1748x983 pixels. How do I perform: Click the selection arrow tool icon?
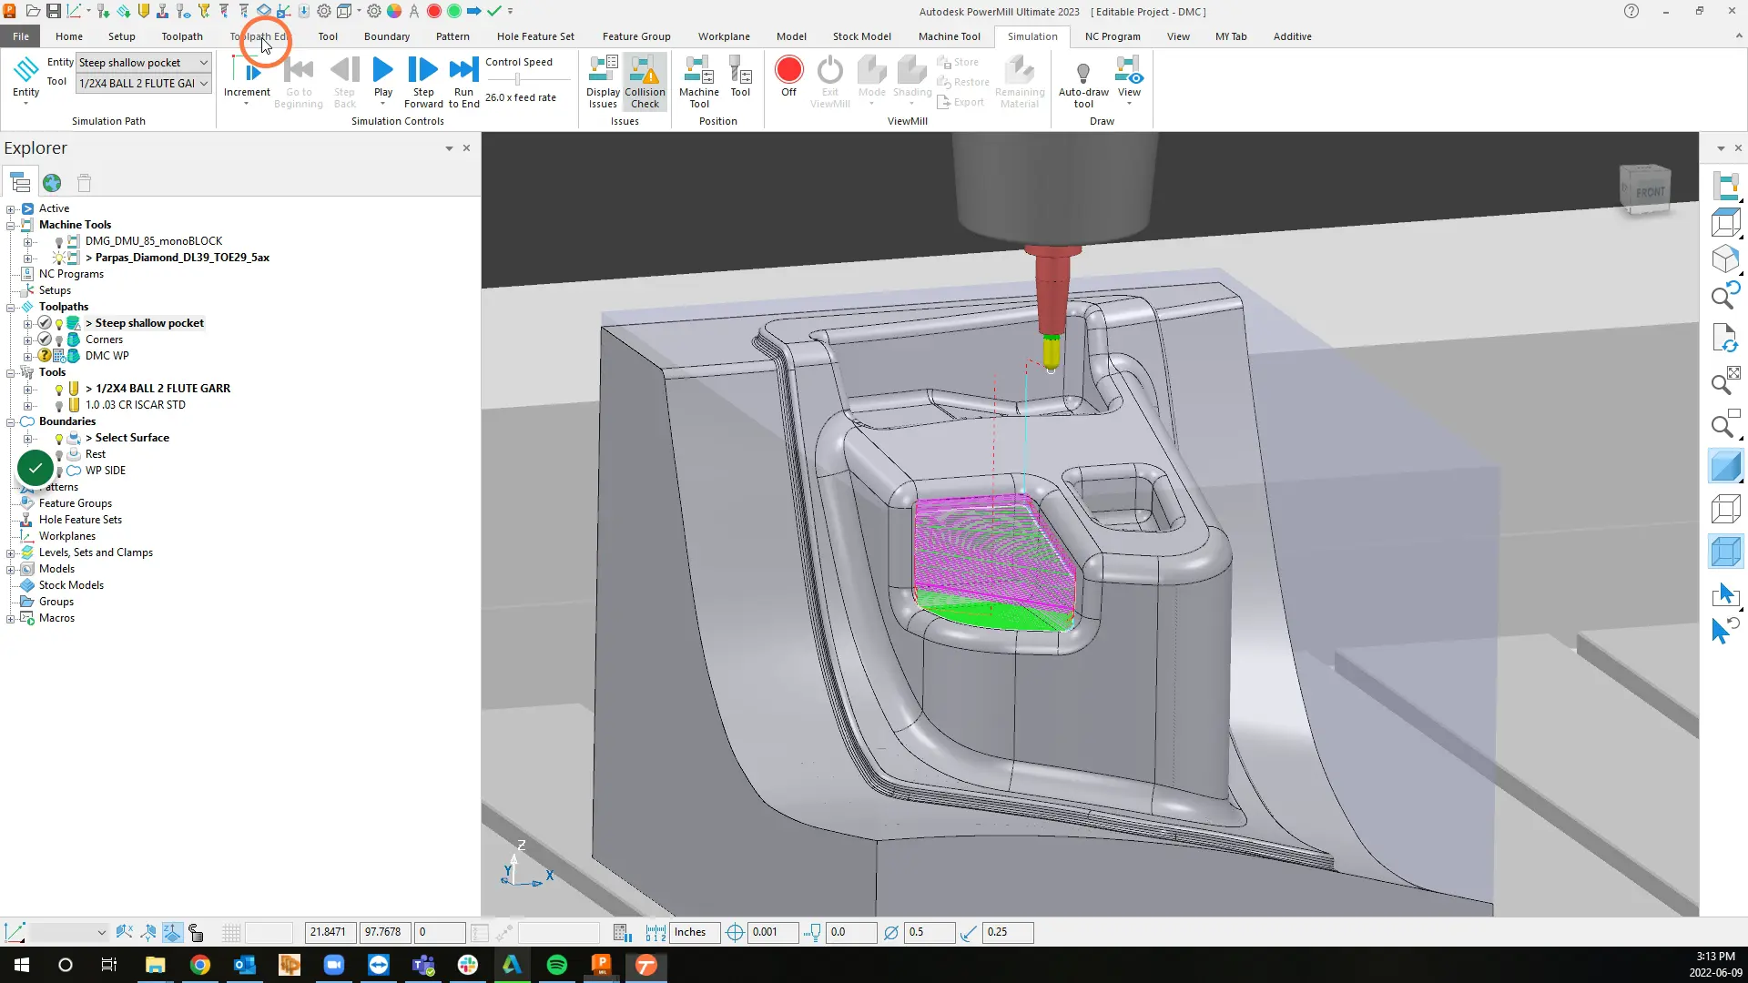(x=1725, y=595)
